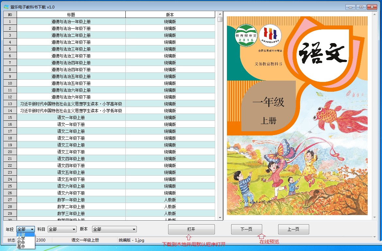
Task: Click the 语文一年级上册 cover preview image
Action: (297, 116)
